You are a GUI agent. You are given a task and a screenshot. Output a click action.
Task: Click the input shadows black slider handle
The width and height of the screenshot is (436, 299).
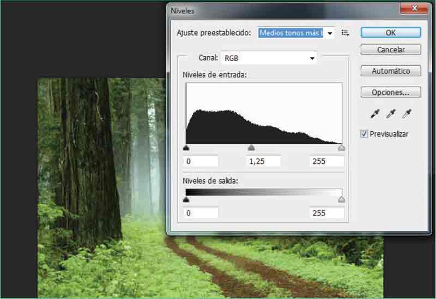[186, 148]
